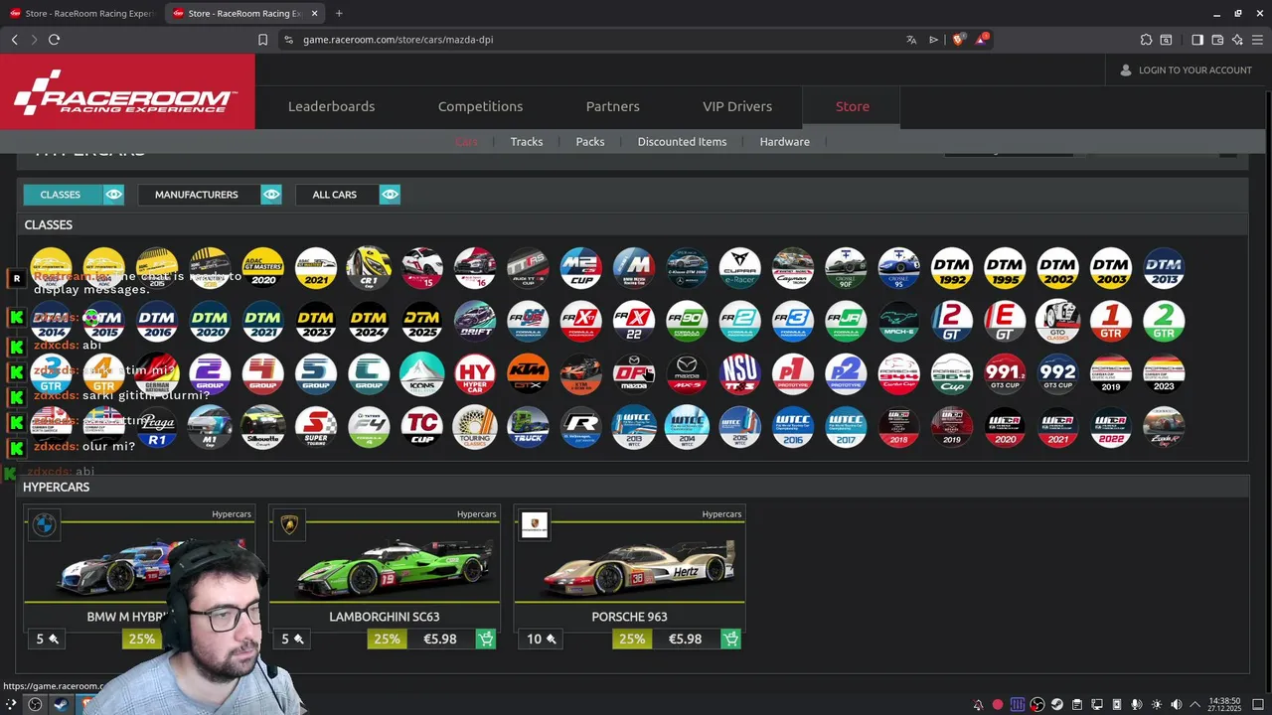
Task: Go to the Leaderboards section
Action: click(x=331, y=106)
